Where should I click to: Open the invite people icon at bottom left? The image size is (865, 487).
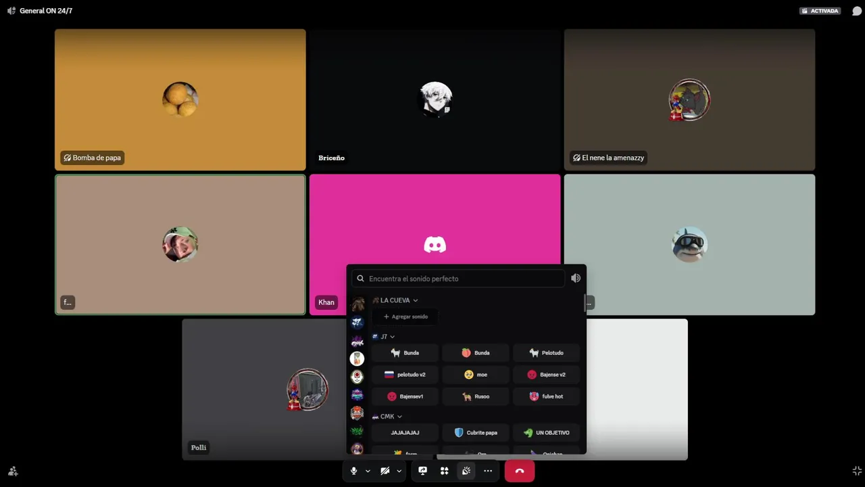(x=13, y=471)
